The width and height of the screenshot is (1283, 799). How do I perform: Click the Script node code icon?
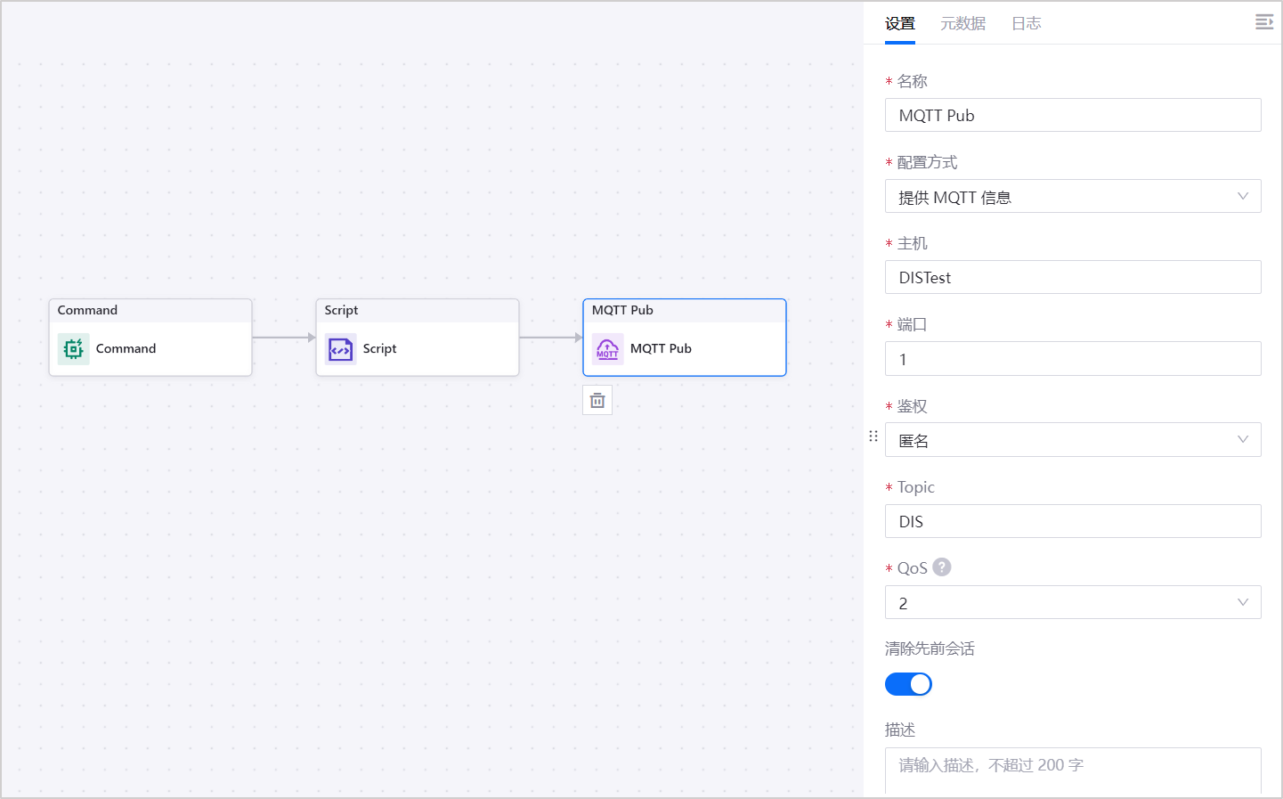click(x=340, y=349)
